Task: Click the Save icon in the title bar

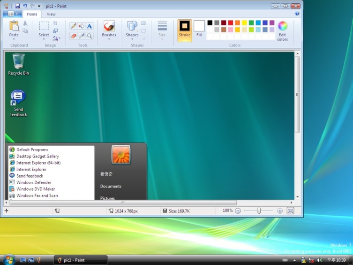Action: pos(17,6)
